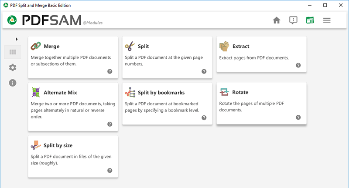Open settings gear in sidebar
Screen dimensions: 349x188
(13, 67)
